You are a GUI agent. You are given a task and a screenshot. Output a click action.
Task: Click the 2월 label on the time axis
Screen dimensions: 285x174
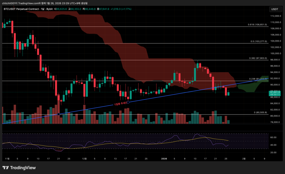pos(244,159)
